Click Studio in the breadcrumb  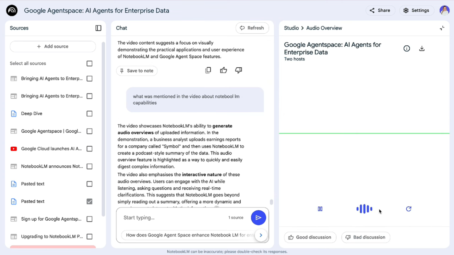[291, 28]
